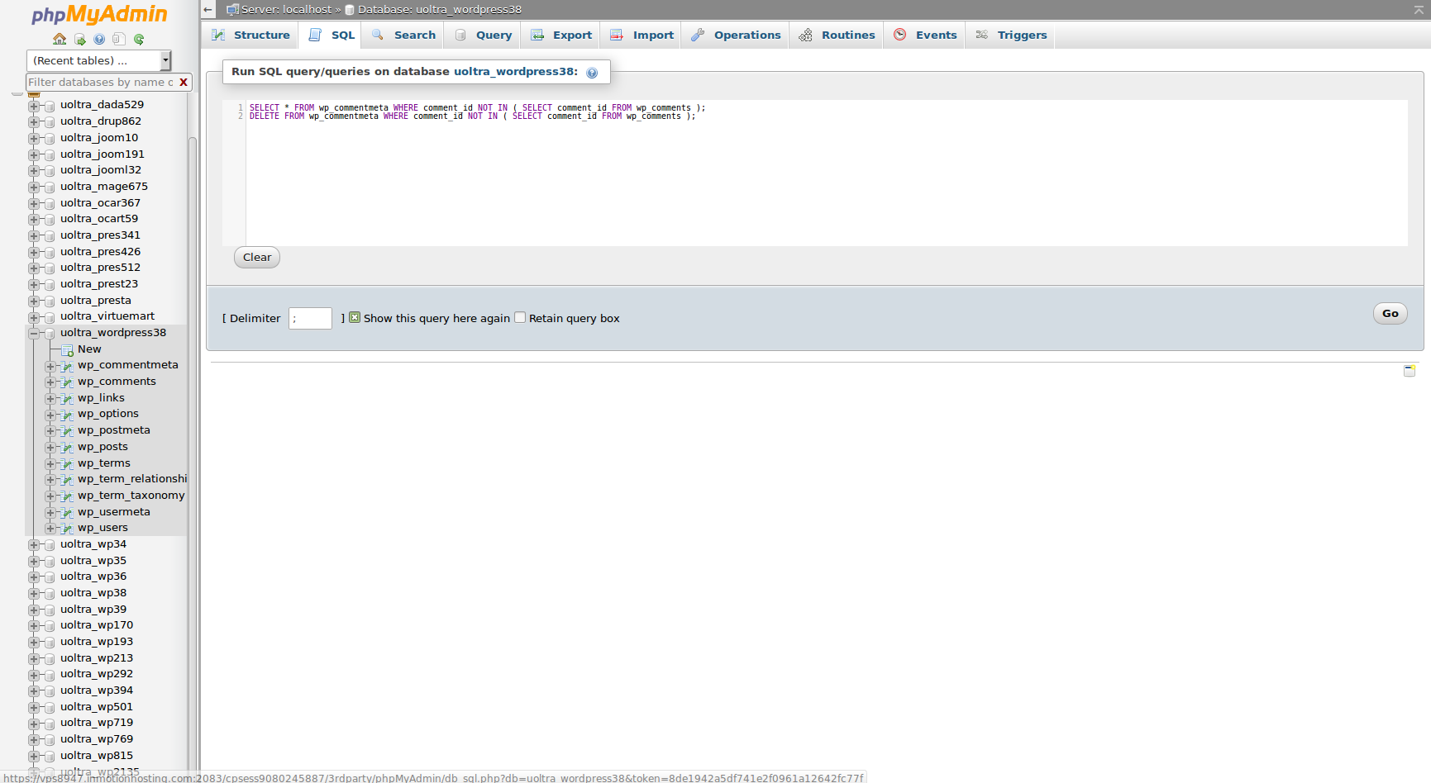Expand the uoltra_ocar367 database node

click(34, 204)
